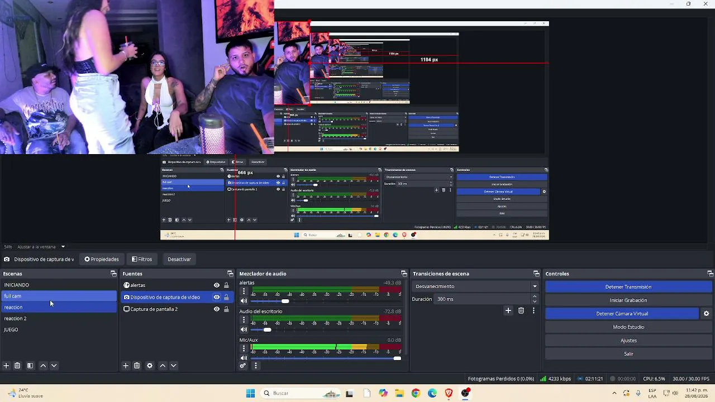This screenshot has height=402, width=715.
Task: Toggle lock on Captura de pantalla 2
Action: click(x=226, y=309)
